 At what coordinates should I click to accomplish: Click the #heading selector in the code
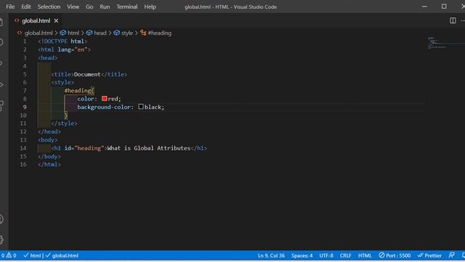[78, 90]
